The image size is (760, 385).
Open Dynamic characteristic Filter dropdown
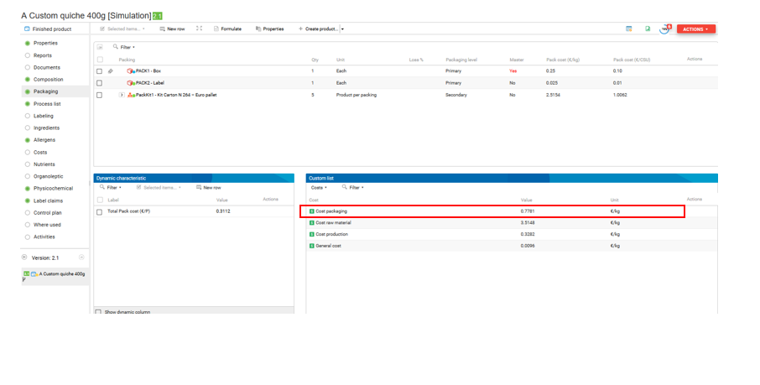tap(111, 188)
